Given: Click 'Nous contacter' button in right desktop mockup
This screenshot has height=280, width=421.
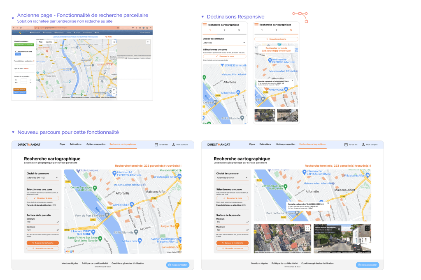Looking at the screenshot, I should coord(368,265).
